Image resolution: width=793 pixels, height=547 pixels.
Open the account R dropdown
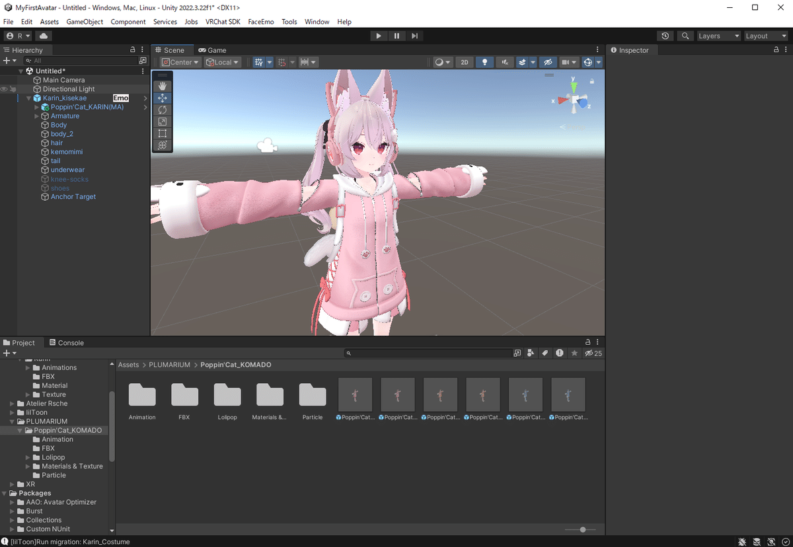[19, 36]
